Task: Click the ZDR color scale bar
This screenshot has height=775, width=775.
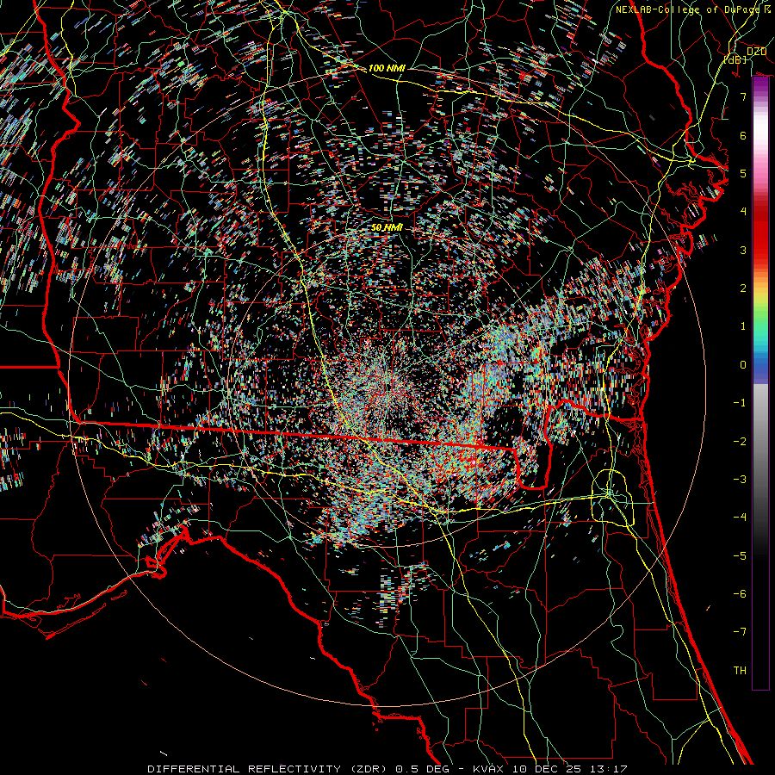Action: click(760, 383)
